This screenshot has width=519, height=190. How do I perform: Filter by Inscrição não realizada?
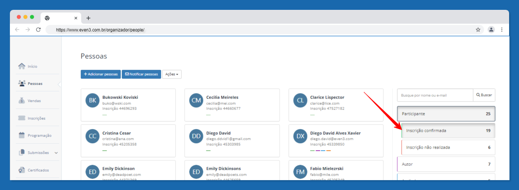448,147
